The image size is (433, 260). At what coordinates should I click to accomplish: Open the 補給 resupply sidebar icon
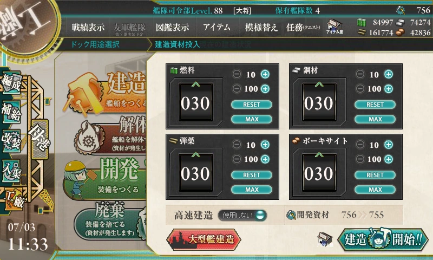click(11, 112)
